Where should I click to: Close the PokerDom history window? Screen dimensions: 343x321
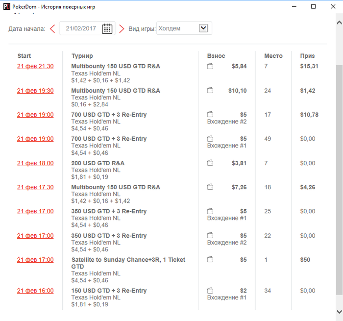tap(333, 6)
